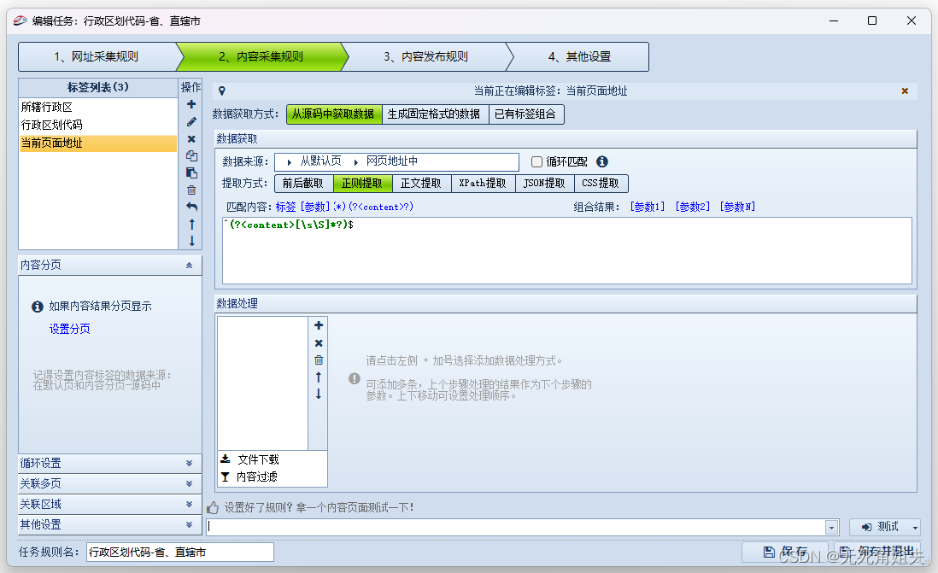This screenshot has height=573, width=938.
Task: Enable the 循环匹配 checkbox
Action: coord(536,161)
